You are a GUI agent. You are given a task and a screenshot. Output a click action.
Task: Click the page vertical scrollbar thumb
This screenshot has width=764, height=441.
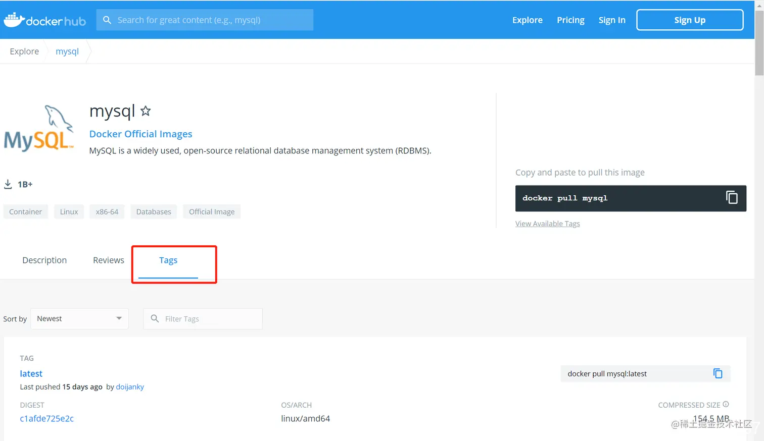tap(759, 43)
